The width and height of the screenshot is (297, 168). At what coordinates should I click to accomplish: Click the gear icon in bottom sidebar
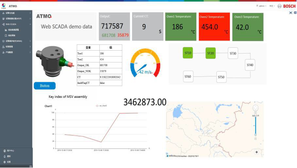coord(5,162)
